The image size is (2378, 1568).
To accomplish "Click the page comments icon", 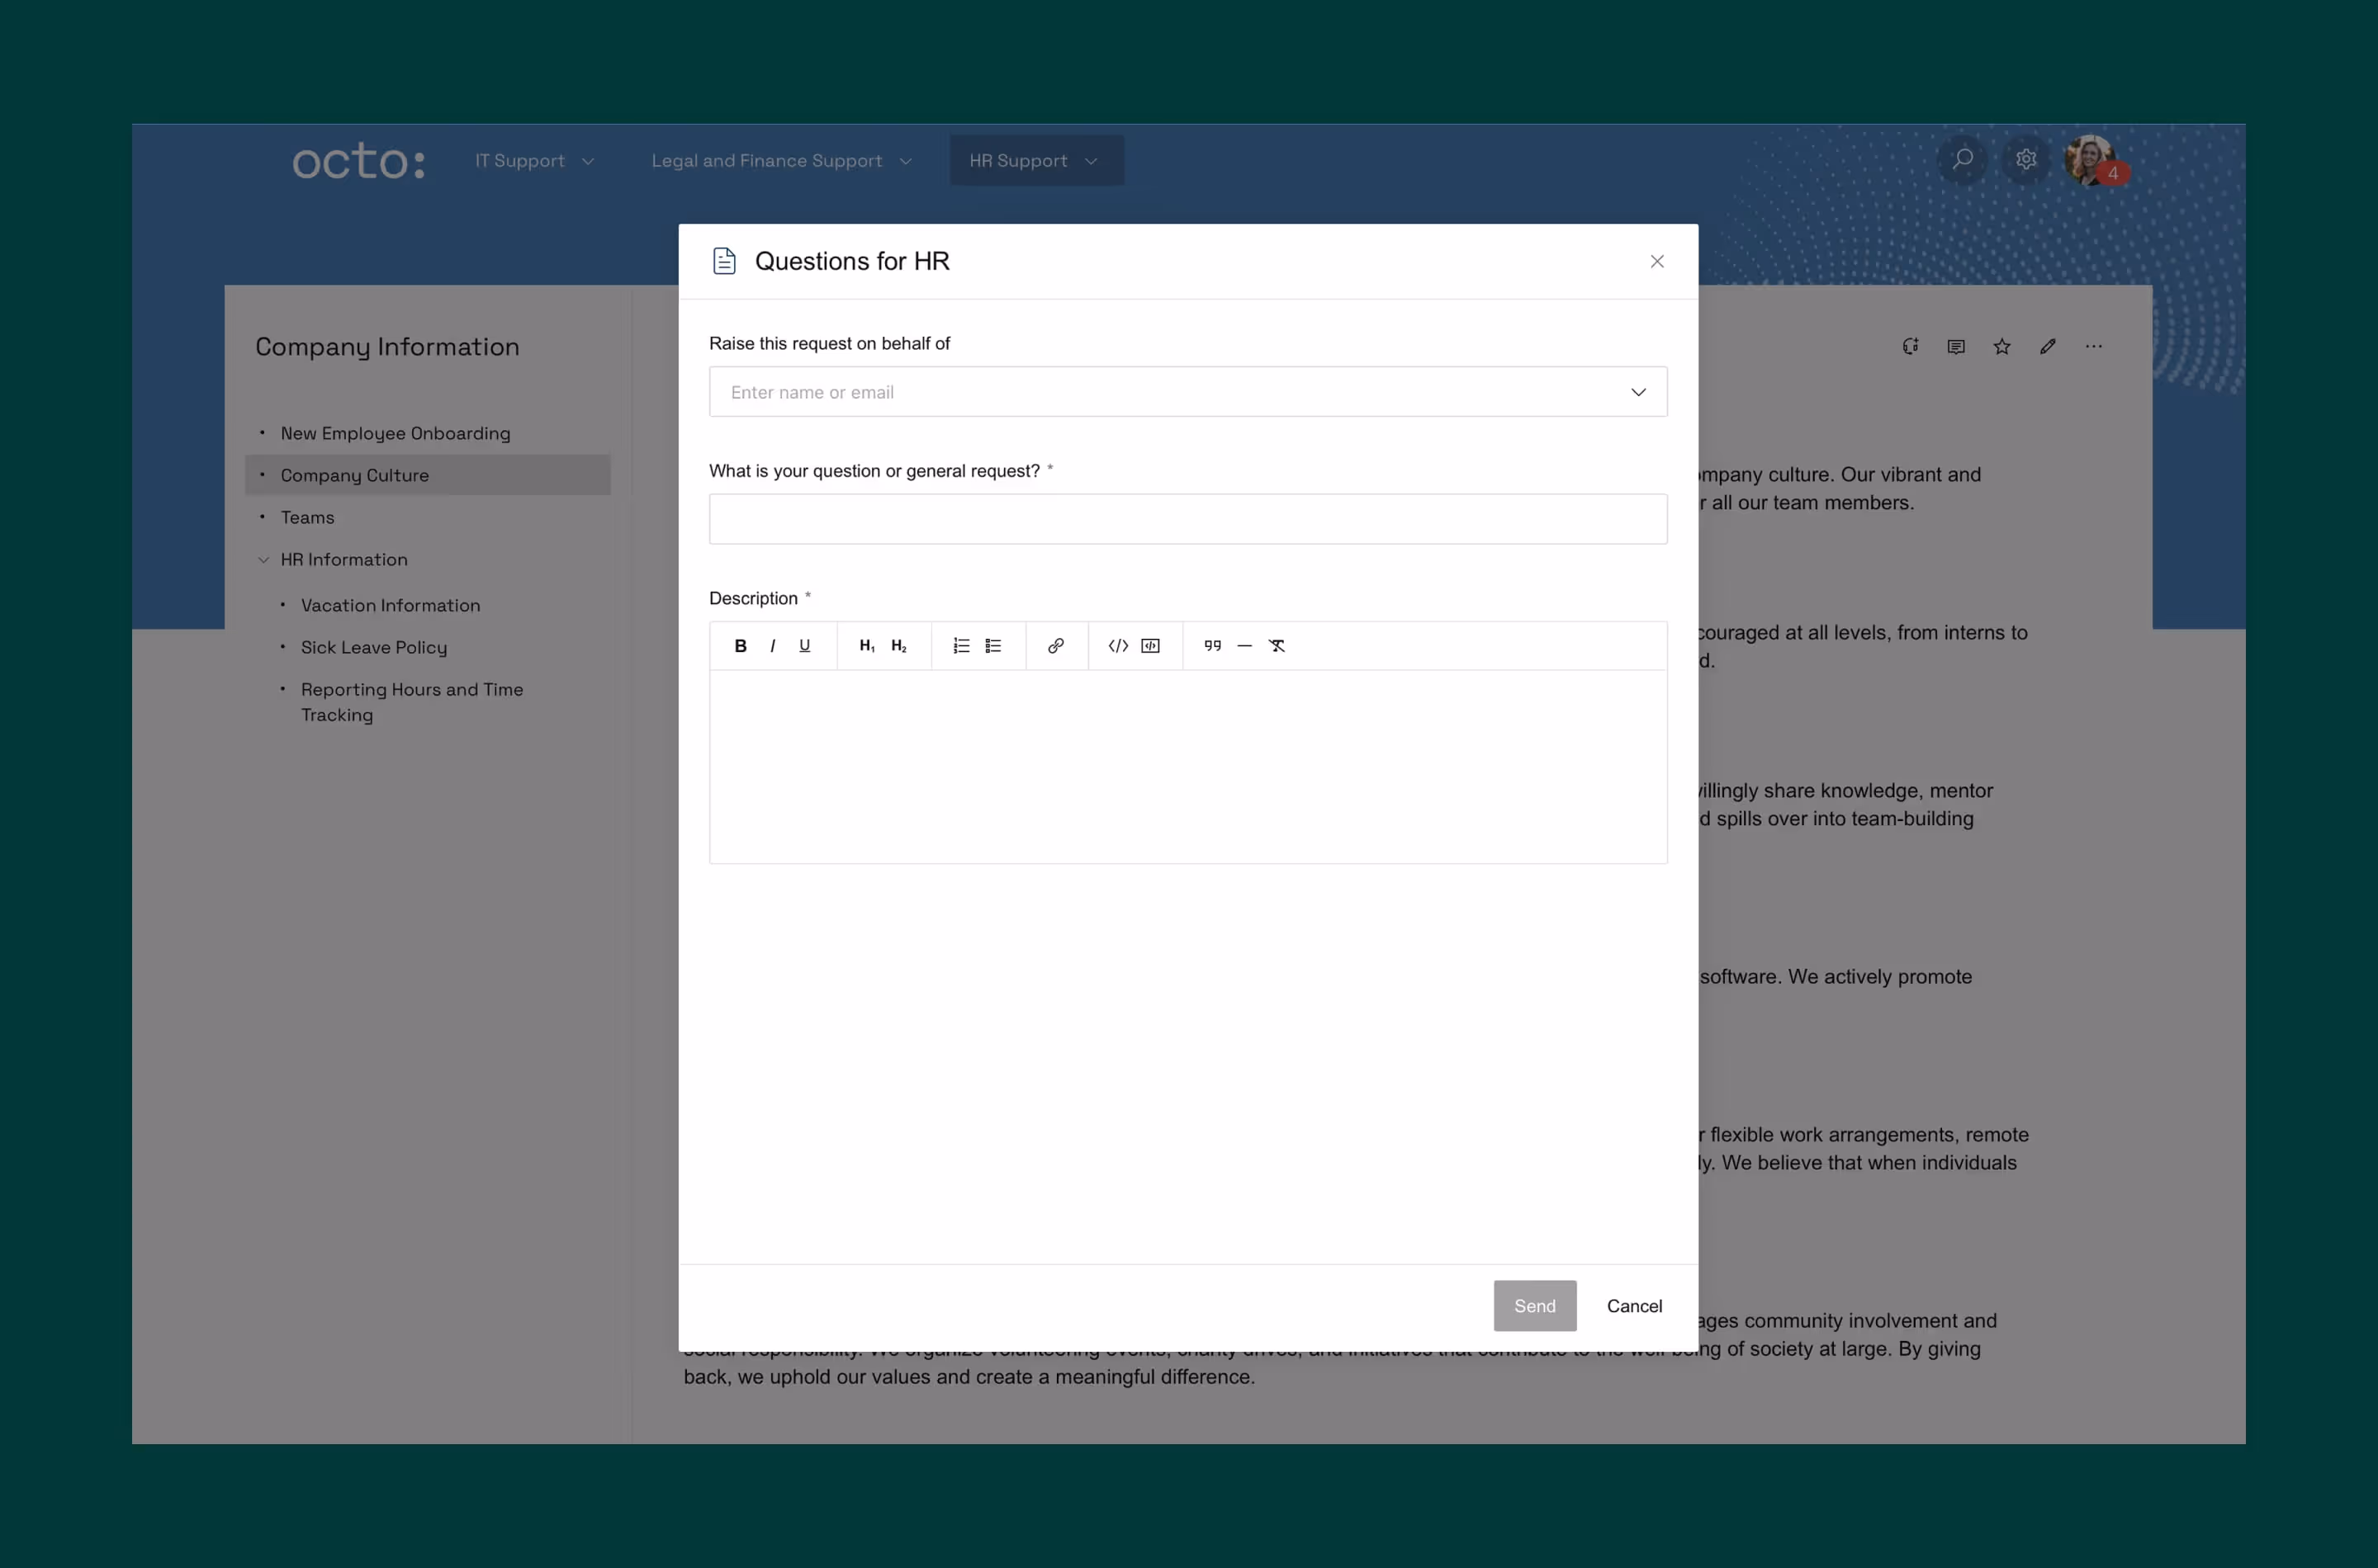I will click(1956, 347).
